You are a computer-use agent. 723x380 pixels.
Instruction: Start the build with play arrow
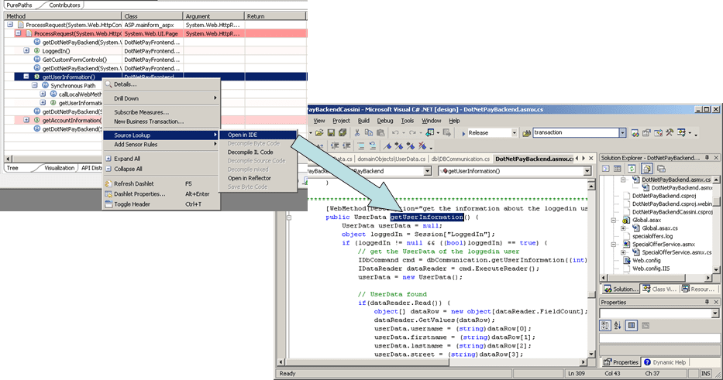[x=463, y=133]
